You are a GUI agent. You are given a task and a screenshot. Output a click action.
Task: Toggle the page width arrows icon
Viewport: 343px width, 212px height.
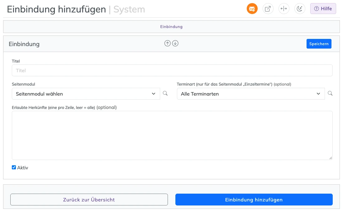point(284,9)
